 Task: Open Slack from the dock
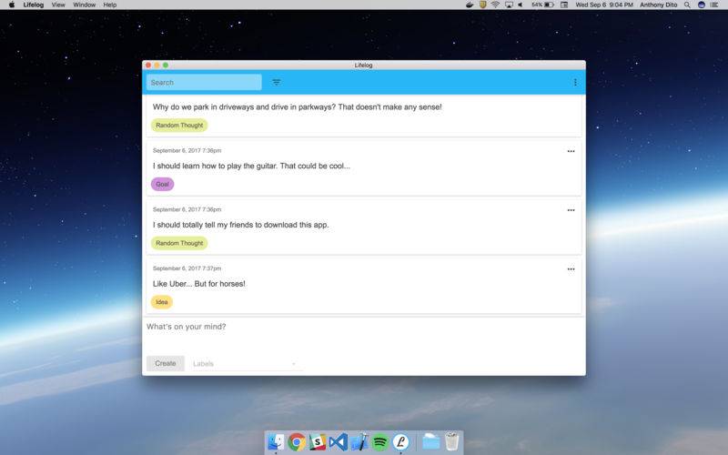point(317,442)
